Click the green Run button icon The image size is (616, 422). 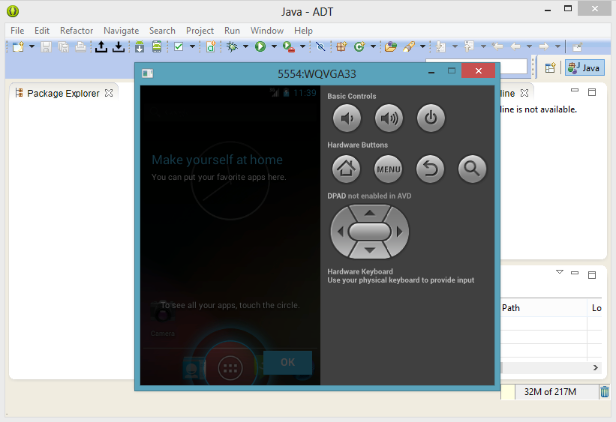tap(260, 46)
